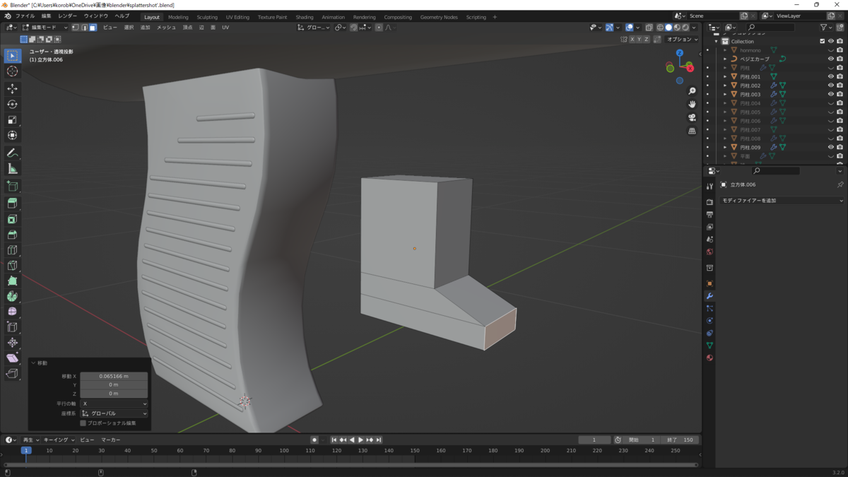Click the blue Z axis on navigation gizmo
The image size is (848, 477).
tap(680, 53)
